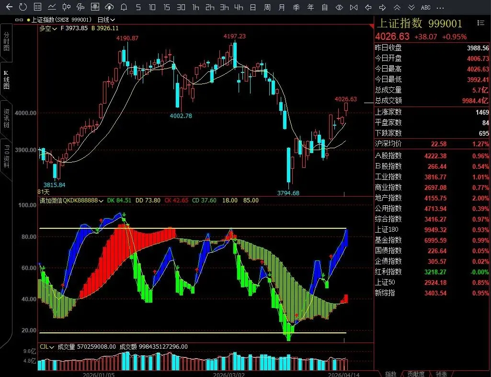Select the 1h period

(x=196, y=7)
